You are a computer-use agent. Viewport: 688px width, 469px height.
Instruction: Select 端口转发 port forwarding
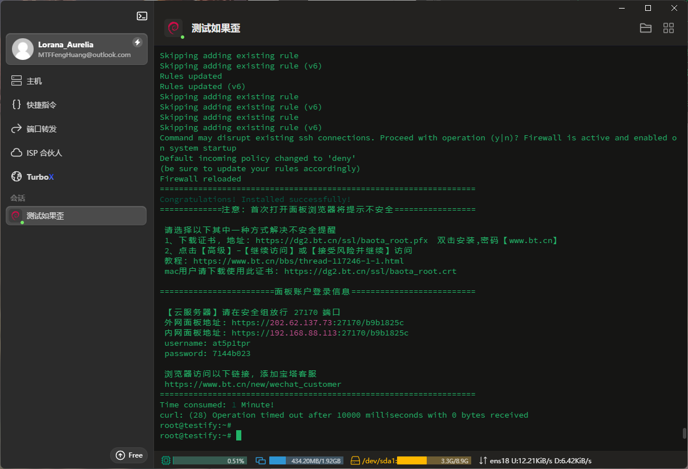pos(41,129)
